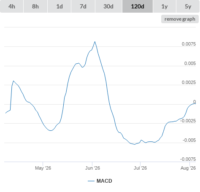Click the 0.0075 y-axis label
The width and height of the screenshot is (200, 192).
[189, 44]
